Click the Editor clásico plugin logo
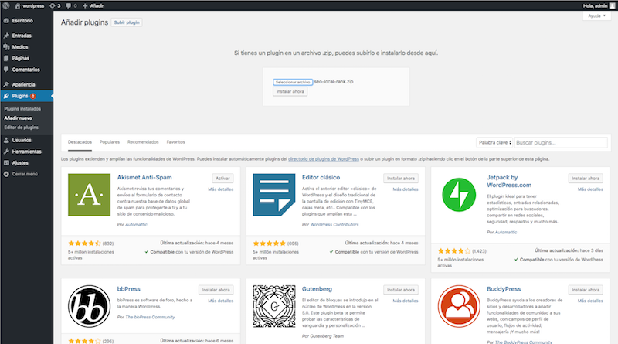The height and width of the screenshot is (344, 618). click(274, 195)
